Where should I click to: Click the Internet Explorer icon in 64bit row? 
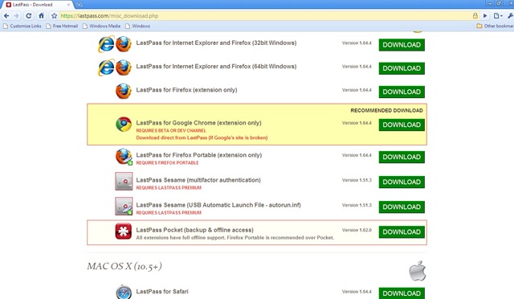point(106,68)
